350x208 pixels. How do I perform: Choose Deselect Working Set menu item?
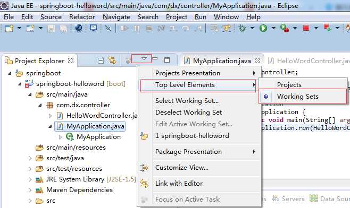(x=198, y=112)
